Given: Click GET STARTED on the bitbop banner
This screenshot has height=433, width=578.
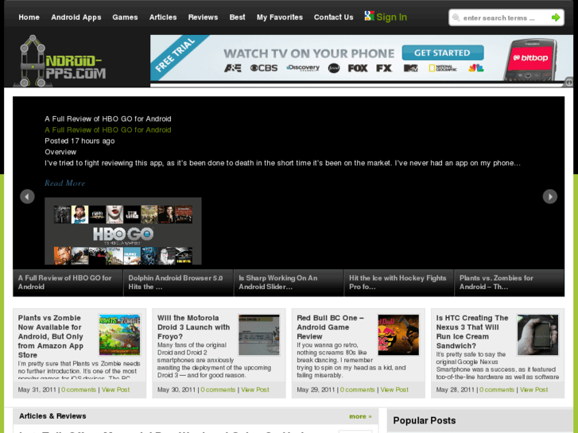Looking at the screenshot, I should click(442, 52).
